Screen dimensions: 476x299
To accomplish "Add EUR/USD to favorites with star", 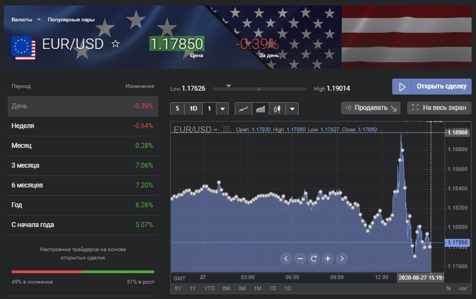I will 116,44.
